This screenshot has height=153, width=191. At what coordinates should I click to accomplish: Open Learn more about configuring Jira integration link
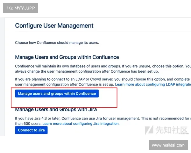point(81,124)
